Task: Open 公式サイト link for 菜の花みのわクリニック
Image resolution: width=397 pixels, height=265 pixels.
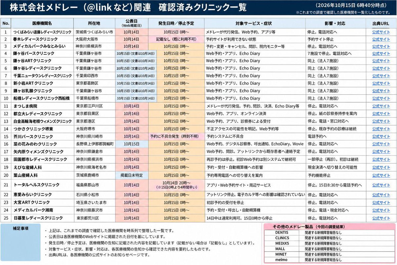Action: pos(381,144)
